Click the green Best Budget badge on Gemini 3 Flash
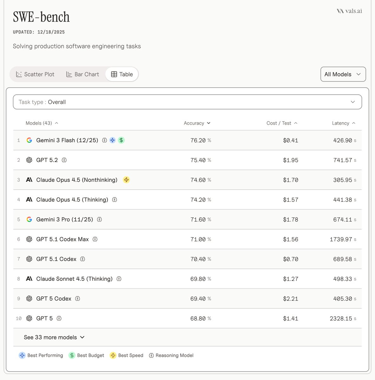Viewport: 375px width, 380px height. [x=121, y=140]
